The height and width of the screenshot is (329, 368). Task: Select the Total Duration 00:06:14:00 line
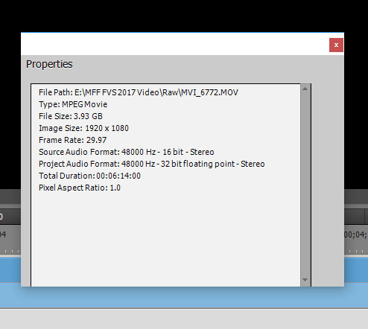point(89,176)
